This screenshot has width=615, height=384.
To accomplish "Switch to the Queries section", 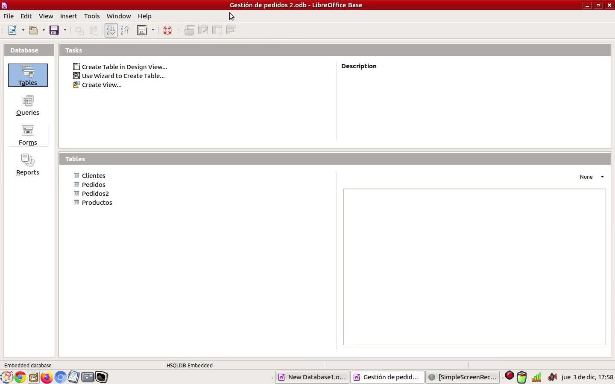I will 28,105.
